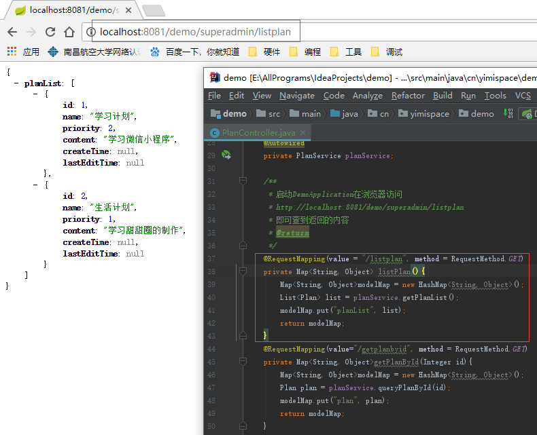Open the Edit menu in IDEA
The height and width of the screenshot is (435, 537).
pos(237,96)
